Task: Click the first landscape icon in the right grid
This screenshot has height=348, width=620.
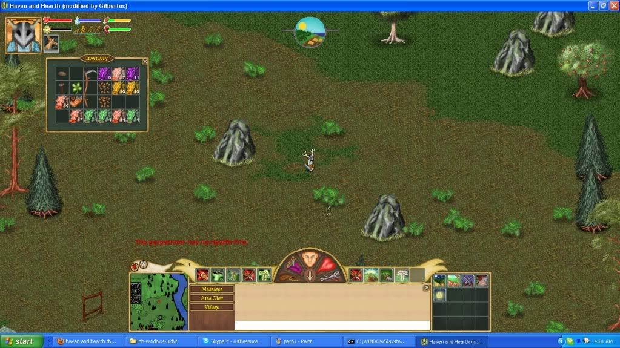Action: [439, 281]
